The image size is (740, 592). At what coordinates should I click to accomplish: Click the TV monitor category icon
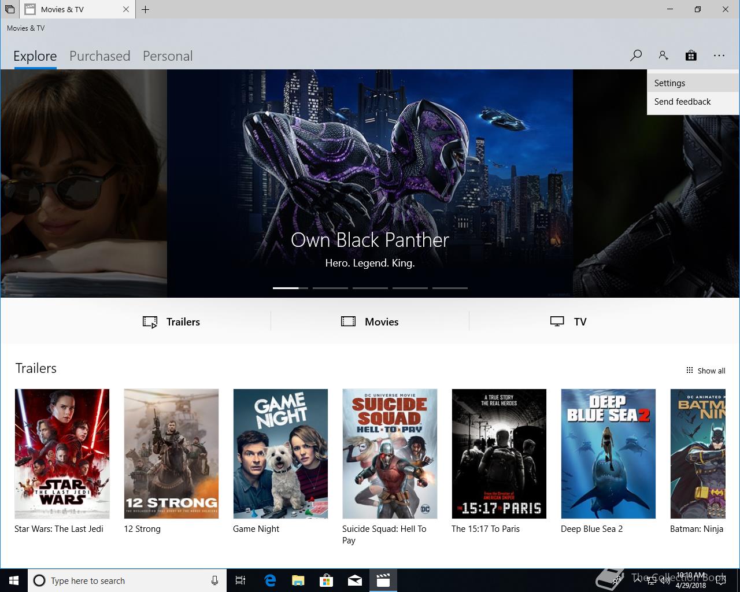click(557, 321)
